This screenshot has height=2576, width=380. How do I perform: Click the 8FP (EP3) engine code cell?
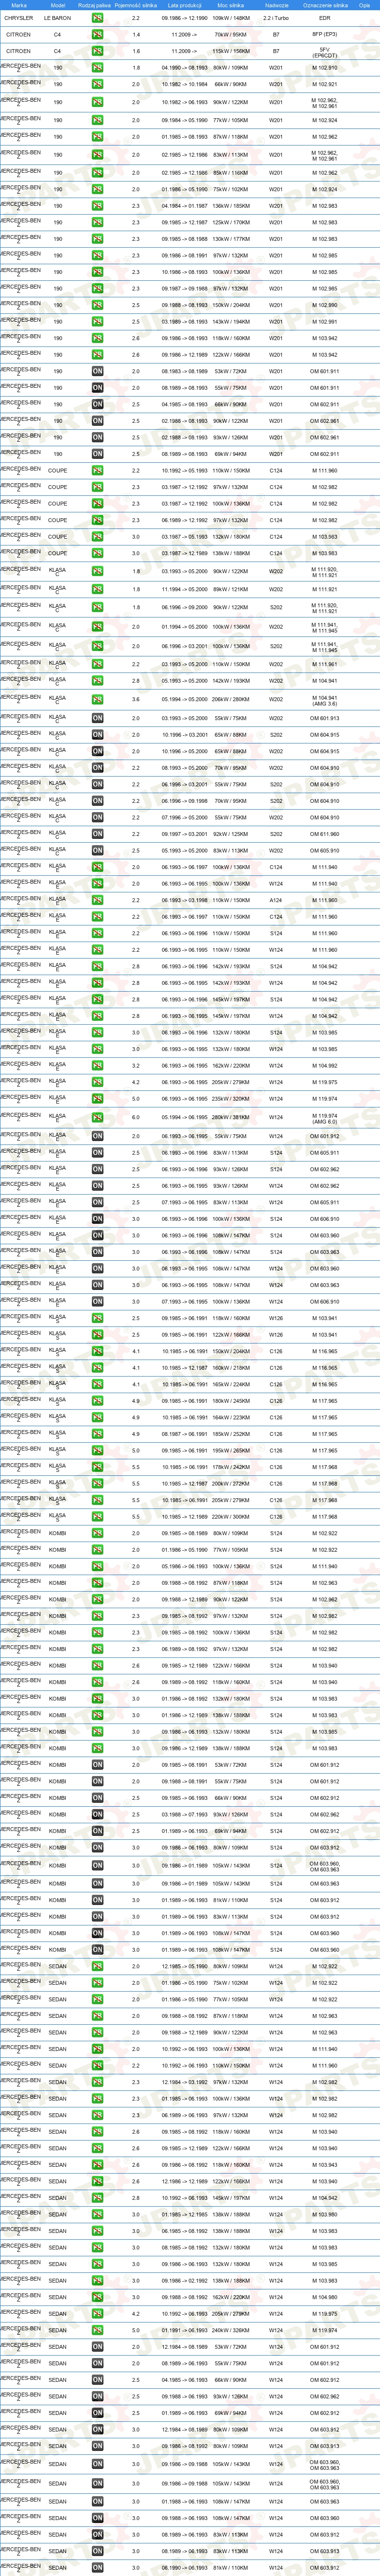(x=325, y=34)
